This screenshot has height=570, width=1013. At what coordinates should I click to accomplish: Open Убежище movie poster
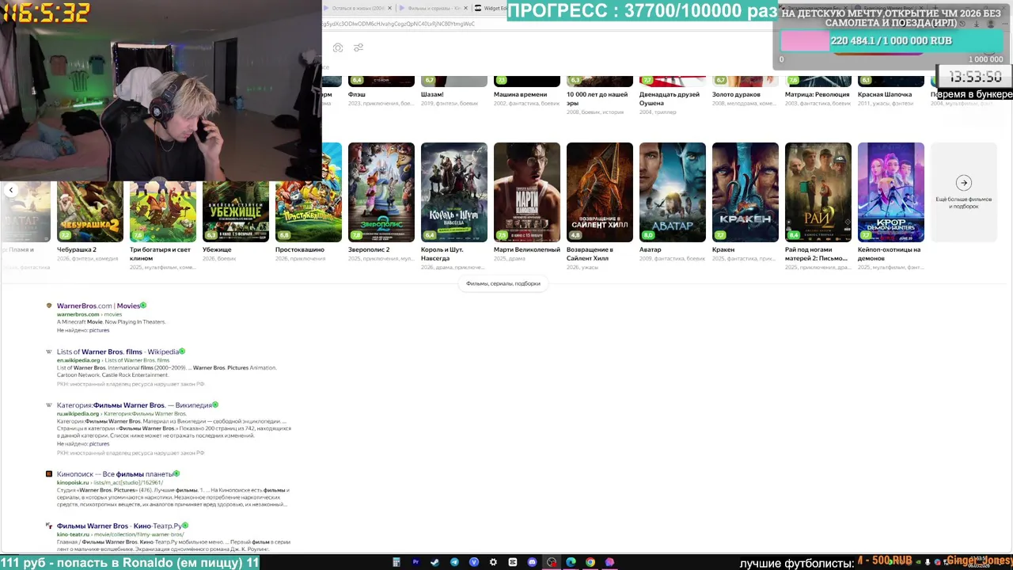(236, 211)
